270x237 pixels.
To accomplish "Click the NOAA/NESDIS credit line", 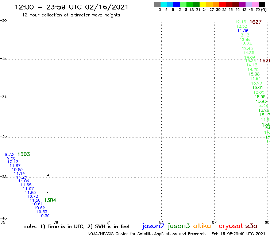I will coord(147,234).
